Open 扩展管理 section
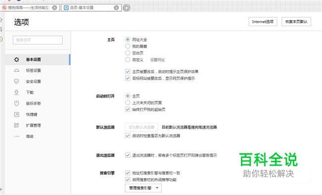The width and height of the screenshot is (322, 195). [38, 125]
